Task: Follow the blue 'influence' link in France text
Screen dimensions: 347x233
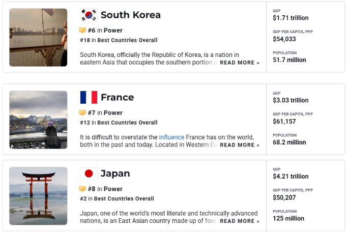Action: tap(171, 137)
